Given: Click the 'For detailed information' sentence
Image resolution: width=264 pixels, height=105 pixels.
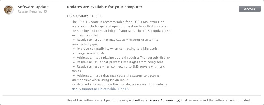Looking at the screenshot, I should tap(120, 84).
